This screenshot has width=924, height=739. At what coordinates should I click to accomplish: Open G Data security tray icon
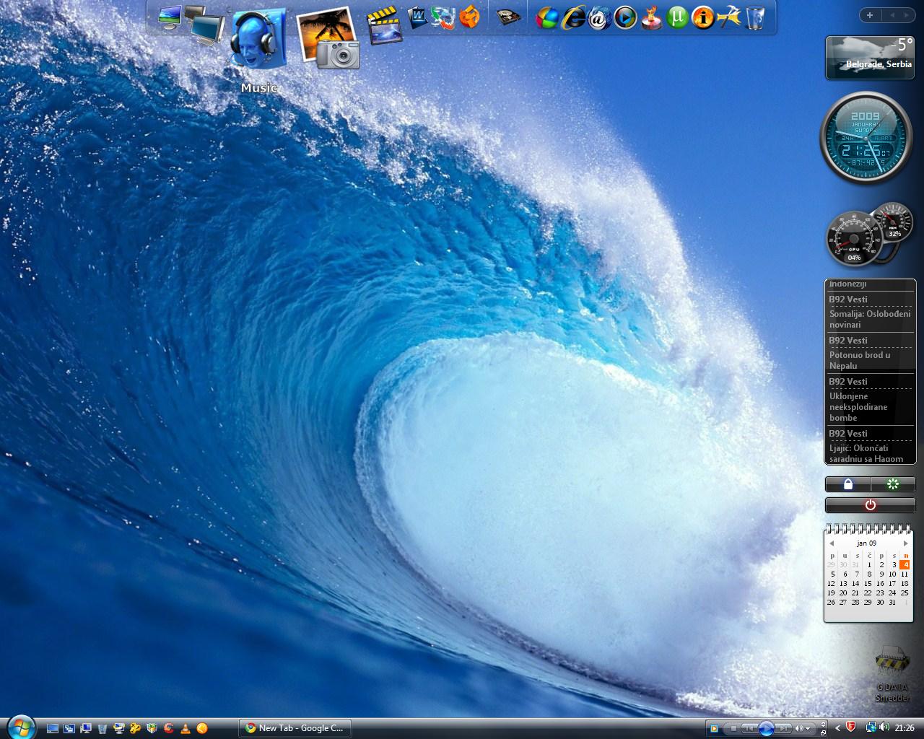click(851, 727)
